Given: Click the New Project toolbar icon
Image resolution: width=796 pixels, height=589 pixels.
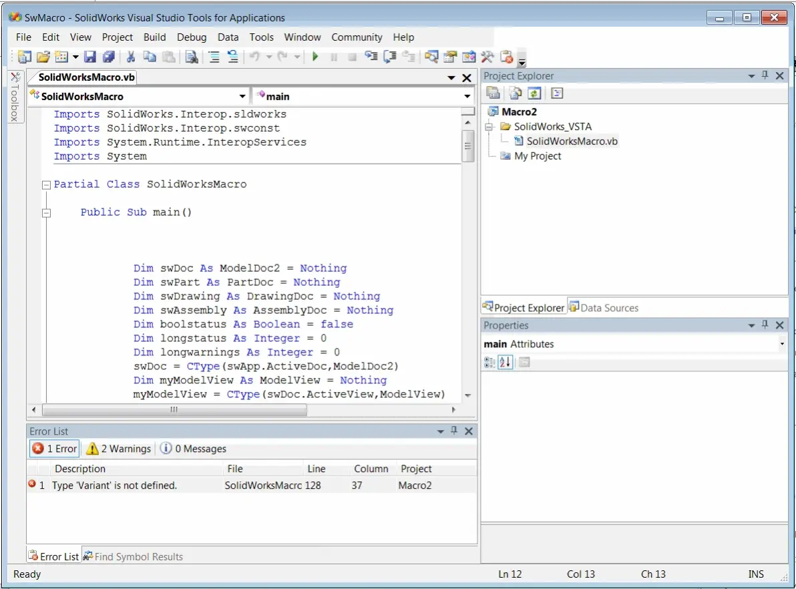Looking at the screenshot, I should pos(24,57).
